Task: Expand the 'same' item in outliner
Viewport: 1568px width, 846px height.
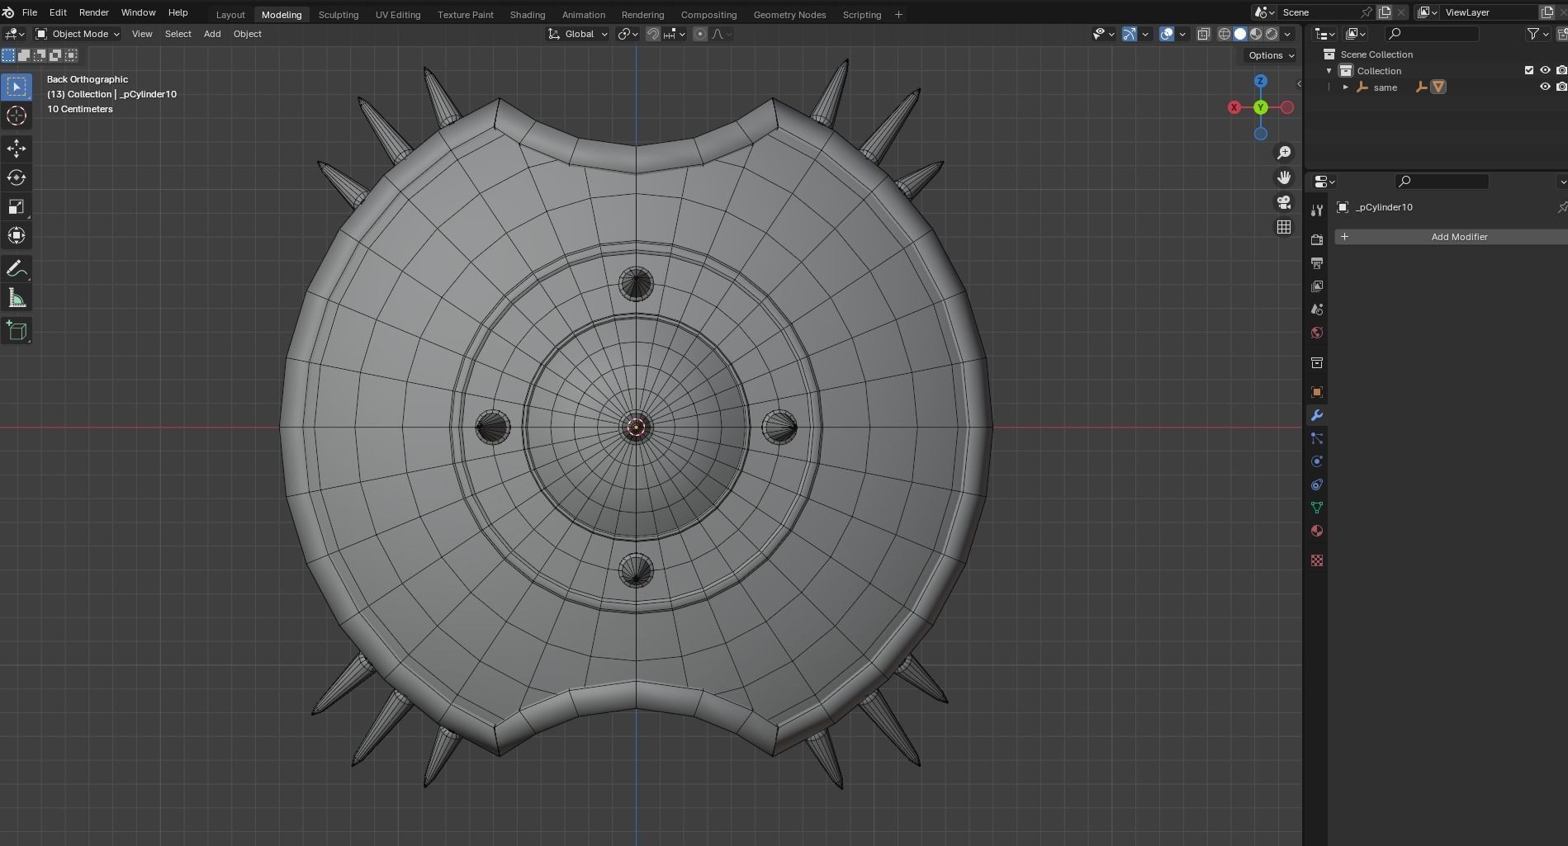Action: click(1346, 87)
